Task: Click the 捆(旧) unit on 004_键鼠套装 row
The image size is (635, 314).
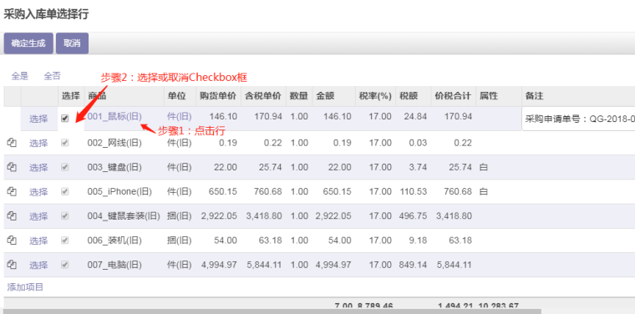Action: click(180, 216)
